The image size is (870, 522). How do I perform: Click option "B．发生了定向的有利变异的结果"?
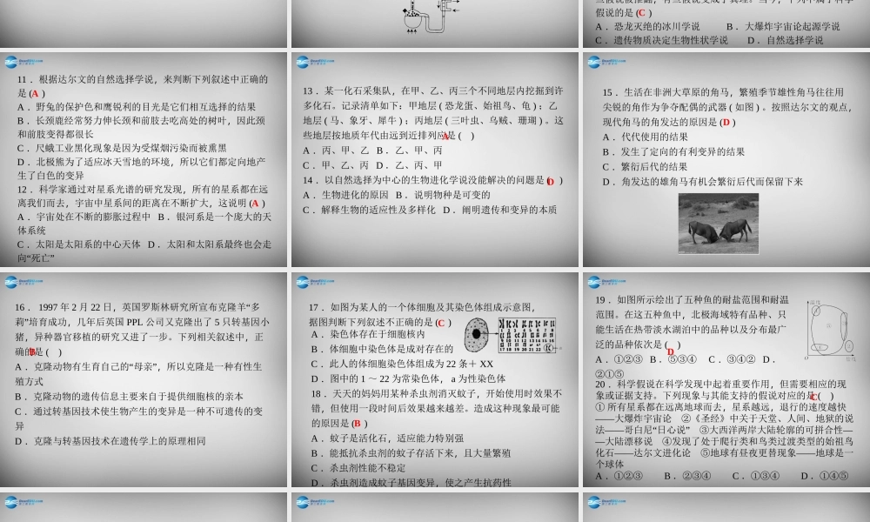pos(673,152)
